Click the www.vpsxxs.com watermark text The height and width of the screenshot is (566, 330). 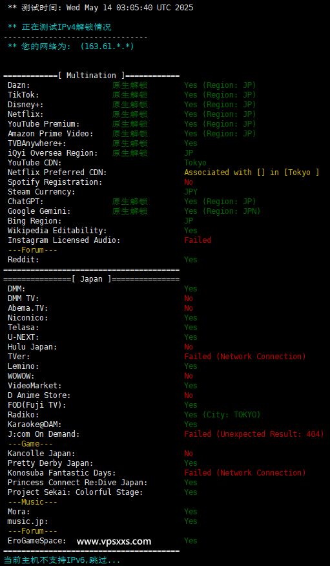114,541
